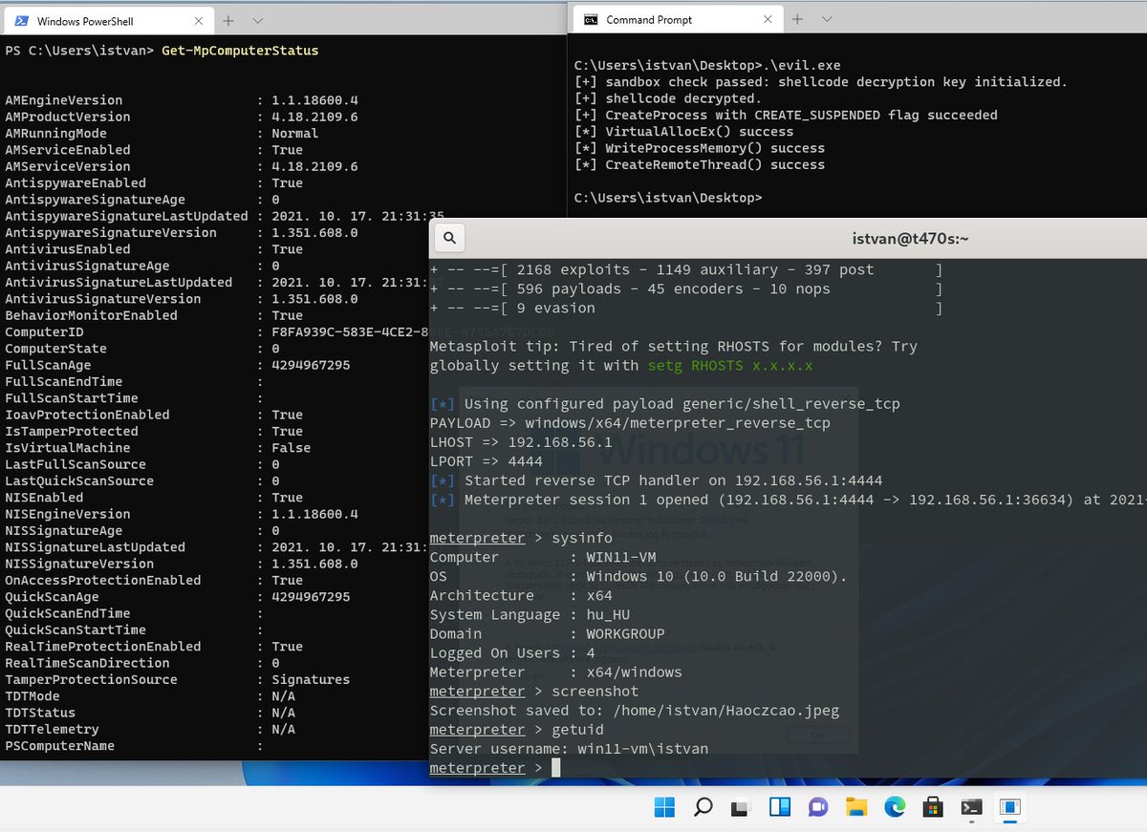Click the VirtualAllocEx() success line

point(683,132)
